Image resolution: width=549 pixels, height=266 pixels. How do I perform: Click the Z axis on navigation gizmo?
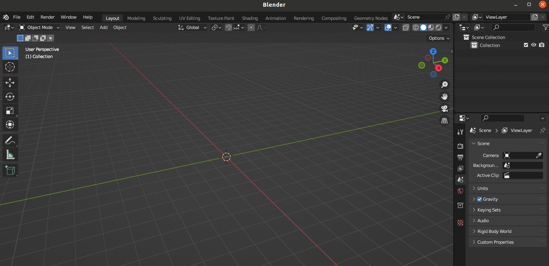[x=433, y=51]
